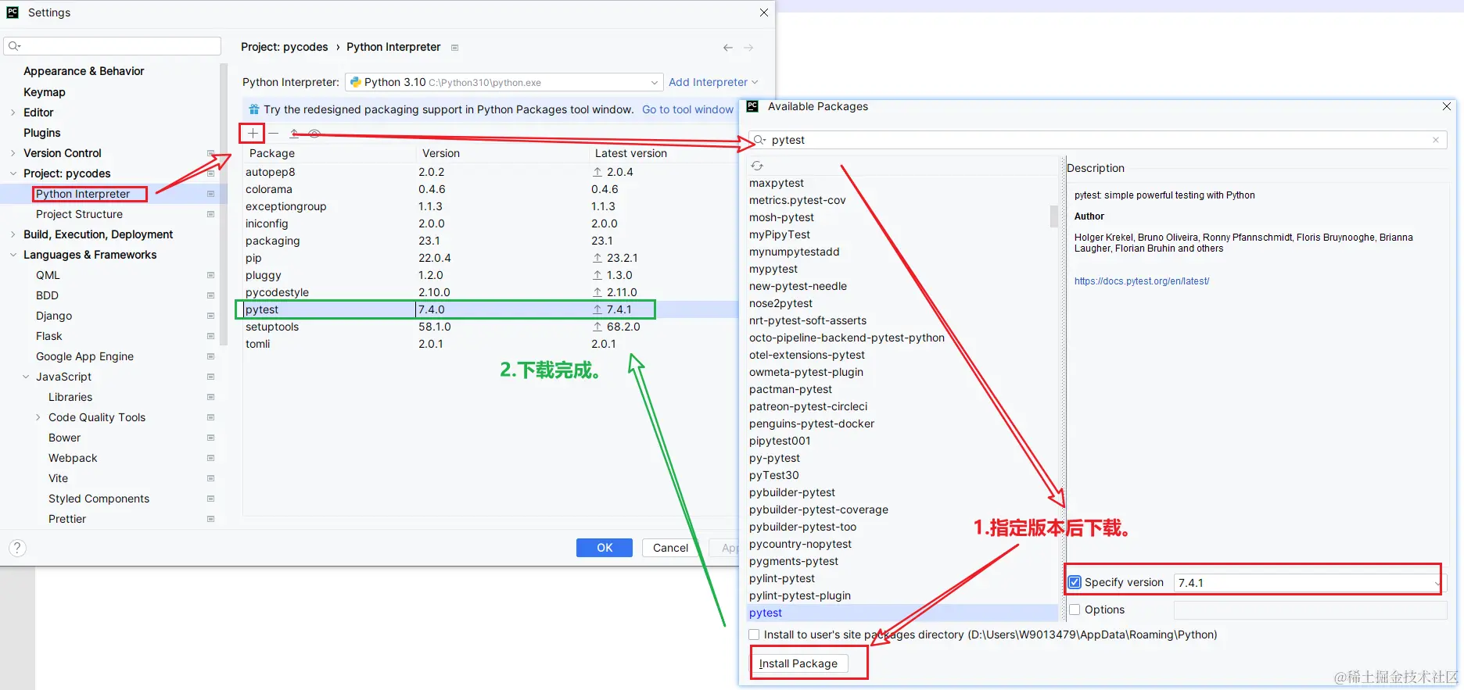Open the Styled Components settings
The height and width of the screenshot is (690, 1464).
(x=99, y=499)
